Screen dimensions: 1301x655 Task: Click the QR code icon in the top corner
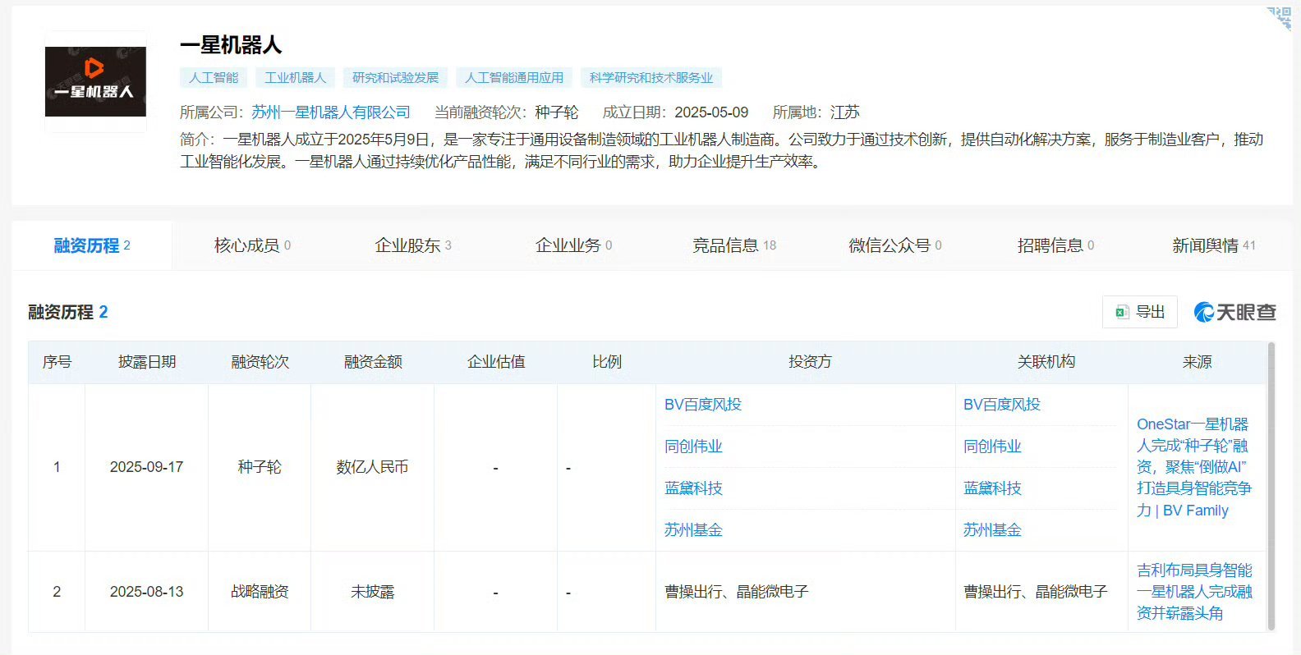[x=1280, y=17]
